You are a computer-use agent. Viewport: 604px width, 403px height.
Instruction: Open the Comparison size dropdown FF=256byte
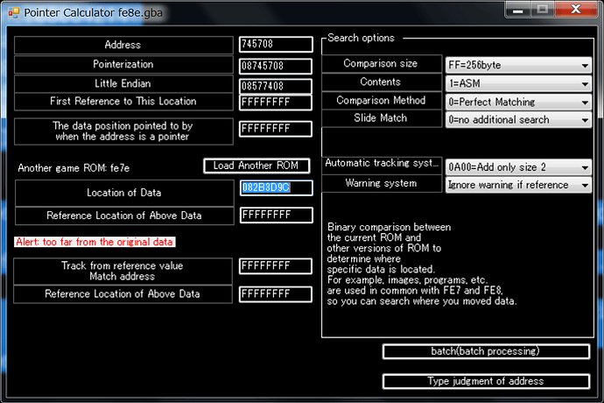tap(518, 65)
